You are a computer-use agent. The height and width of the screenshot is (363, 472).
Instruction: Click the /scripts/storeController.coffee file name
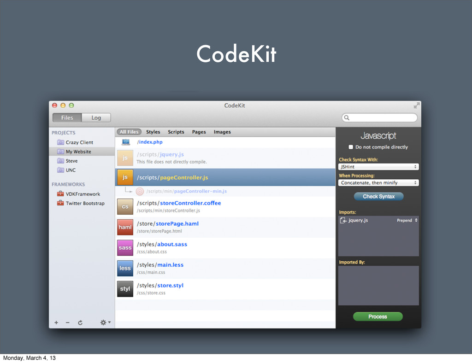tap(179, 203)
